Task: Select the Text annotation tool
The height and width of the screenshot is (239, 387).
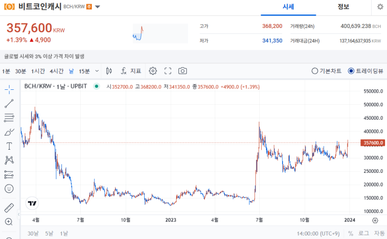Action: (x=9, y=146)
